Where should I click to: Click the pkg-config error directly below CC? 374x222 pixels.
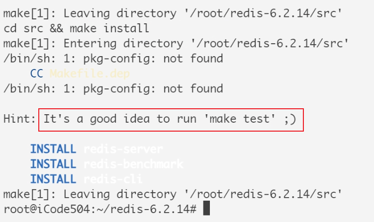point(113,89)
